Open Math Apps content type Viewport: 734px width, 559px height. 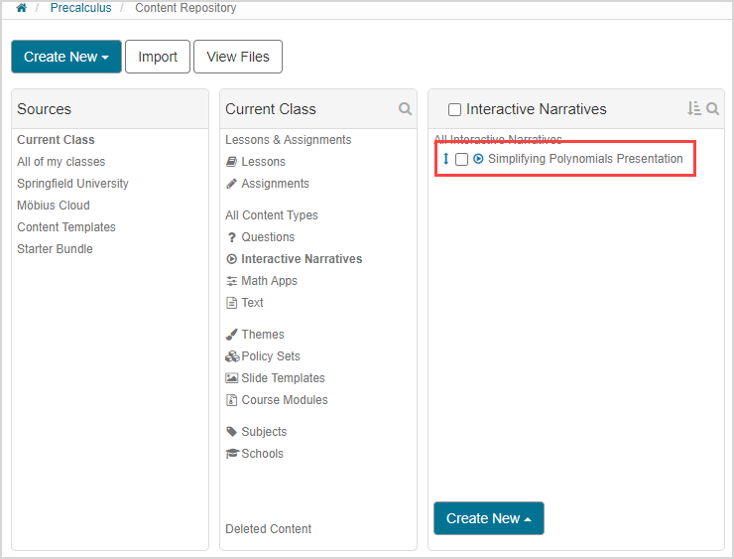269,281
